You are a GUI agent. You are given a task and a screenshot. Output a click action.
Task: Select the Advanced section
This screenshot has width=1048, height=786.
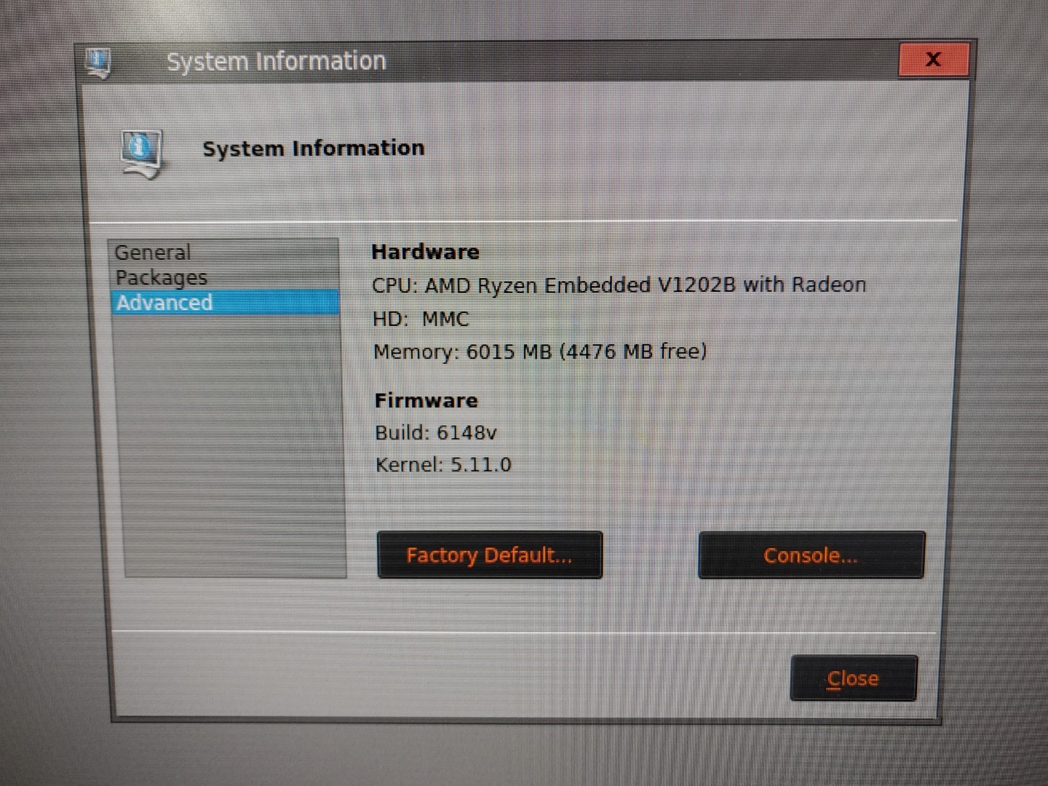[225, 302]
